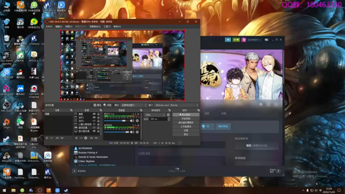Screen dimensions: 345x194
Task: Open 腾讯QQ desktop icon
Action: pyautogui.click(x=20, y=74)
